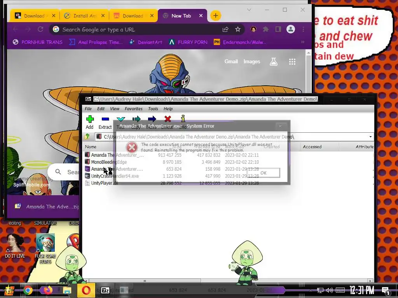Open the Edit menu in 7-Zip
The width and height of the screenshot is (398, 298).
pyautogui.click(x=101, y=109)
